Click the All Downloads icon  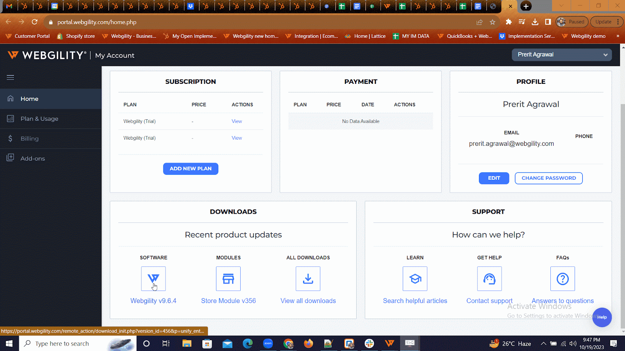click(x=308, y=278)
